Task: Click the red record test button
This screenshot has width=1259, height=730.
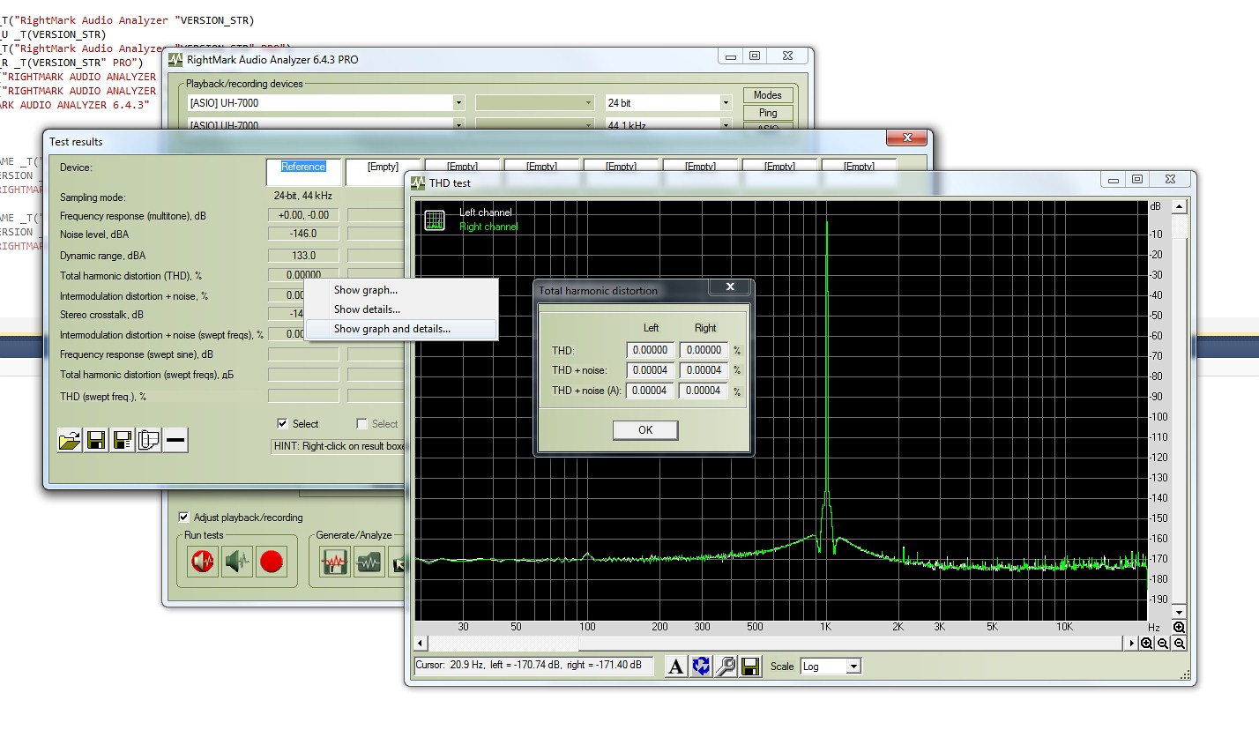Action: 272,562
